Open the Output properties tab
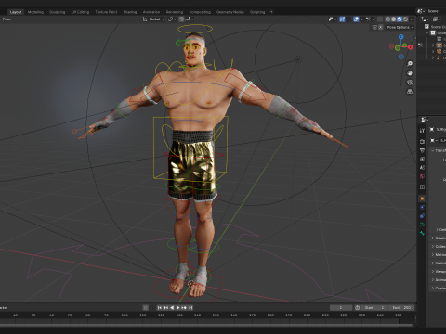 click(x=422, y=150)
